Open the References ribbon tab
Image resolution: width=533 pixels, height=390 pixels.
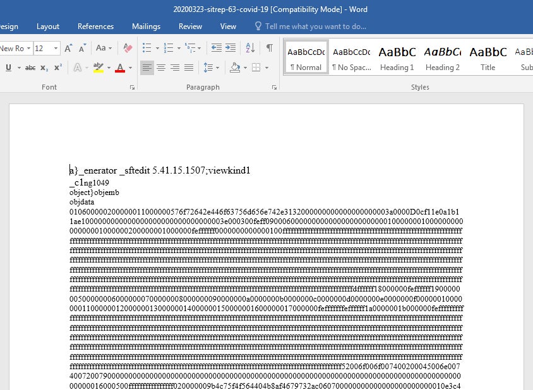coord(95,27)
